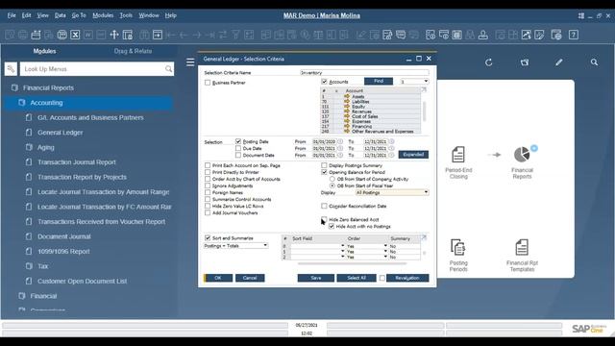Click the stamp icon in the toolbar
The image size is (615, 346).
pos(483,35)
